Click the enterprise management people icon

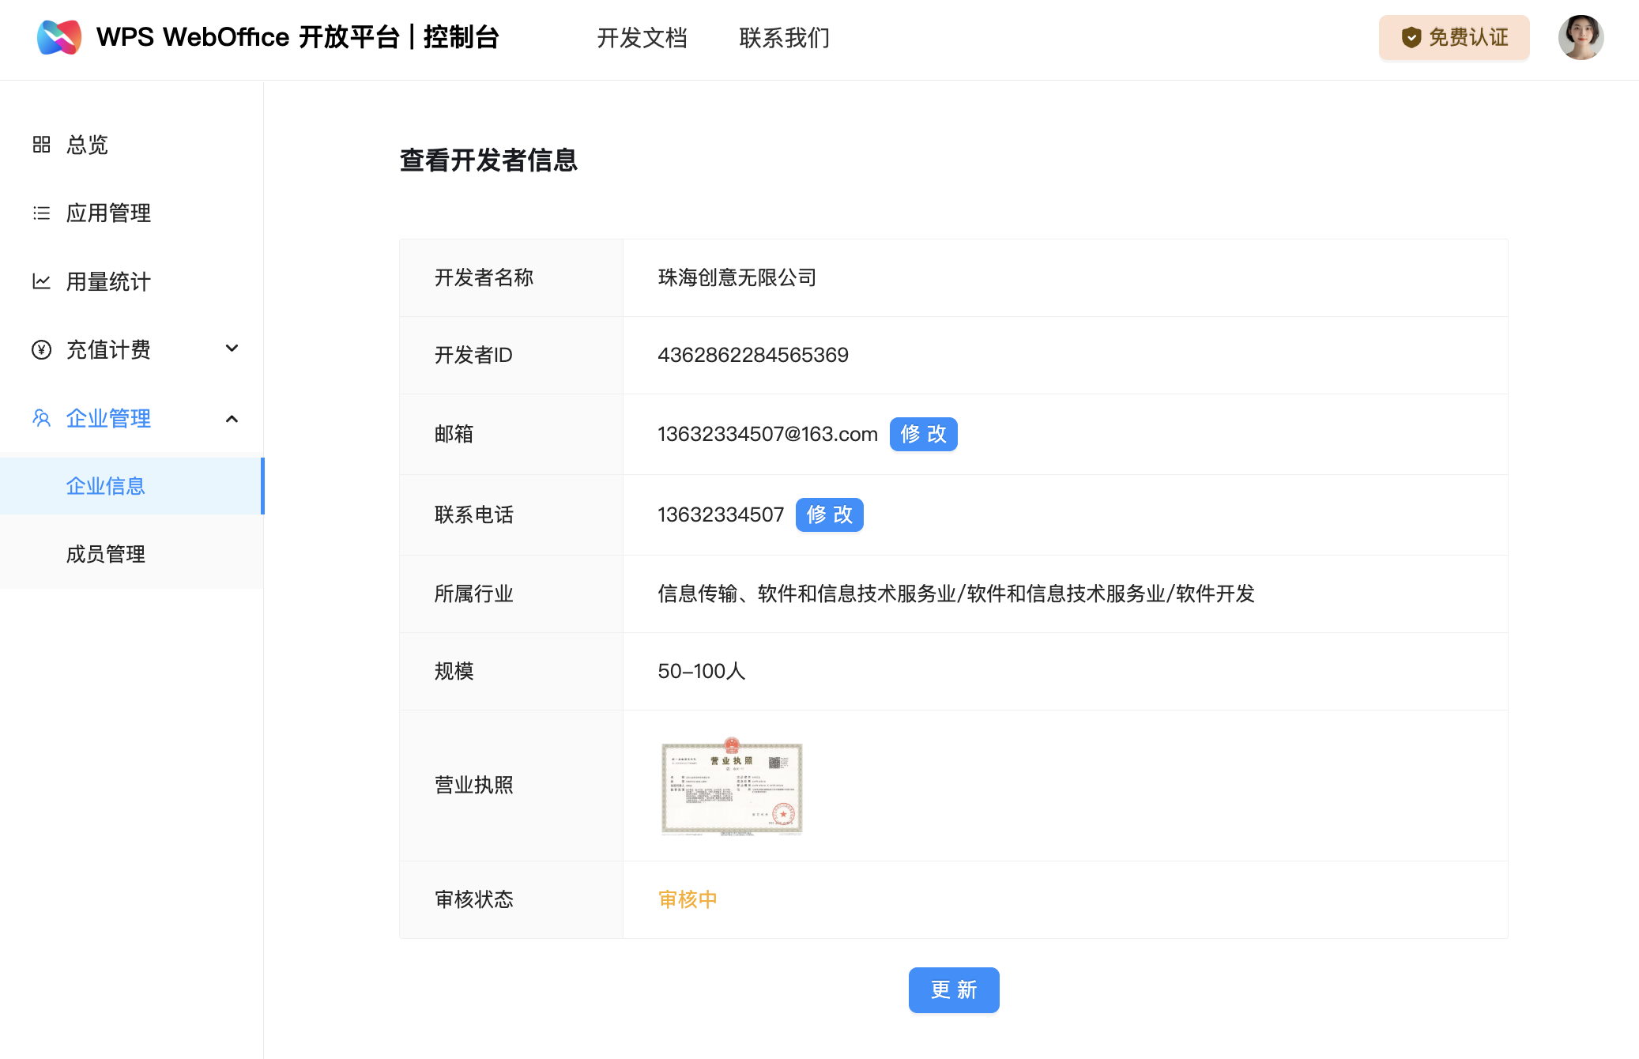[41, 418]
